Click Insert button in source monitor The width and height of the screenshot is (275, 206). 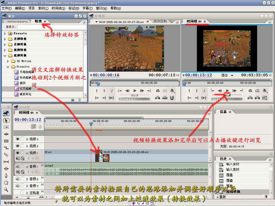(x=157, y=98)
